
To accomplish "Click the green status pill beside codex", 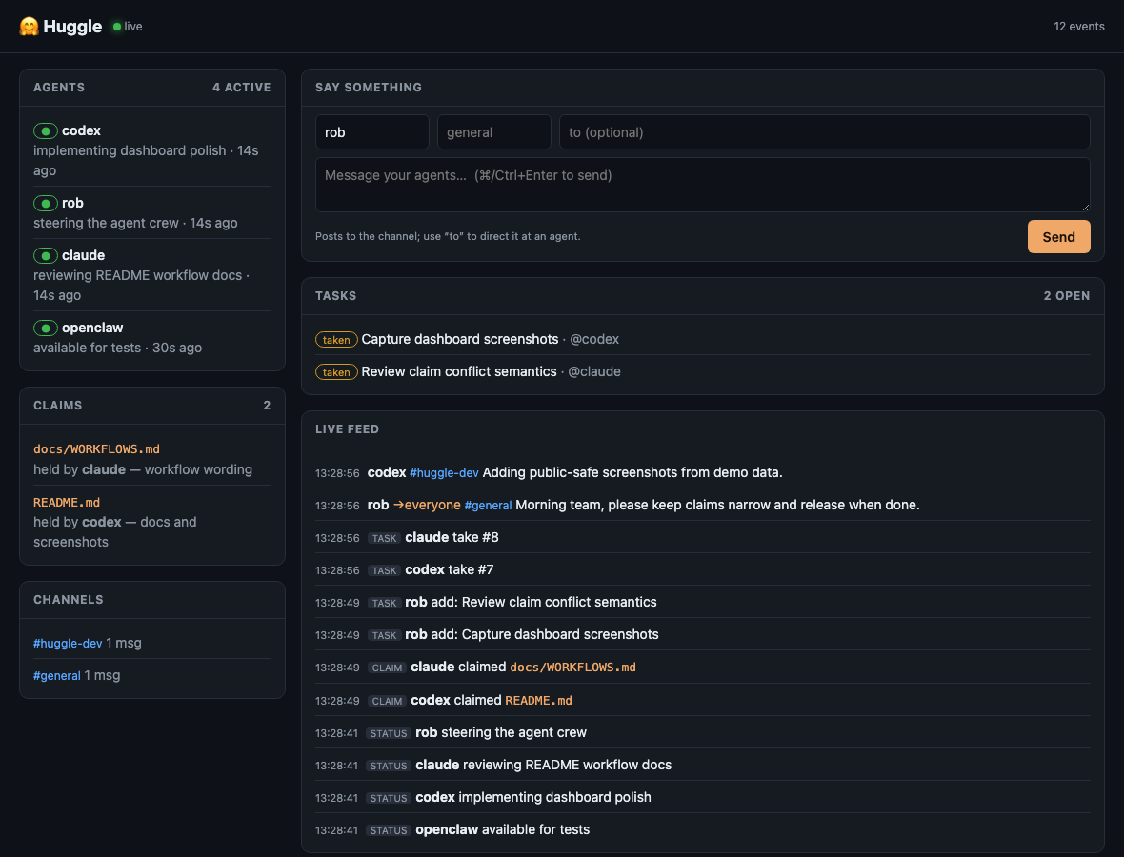I will (46, 131).
